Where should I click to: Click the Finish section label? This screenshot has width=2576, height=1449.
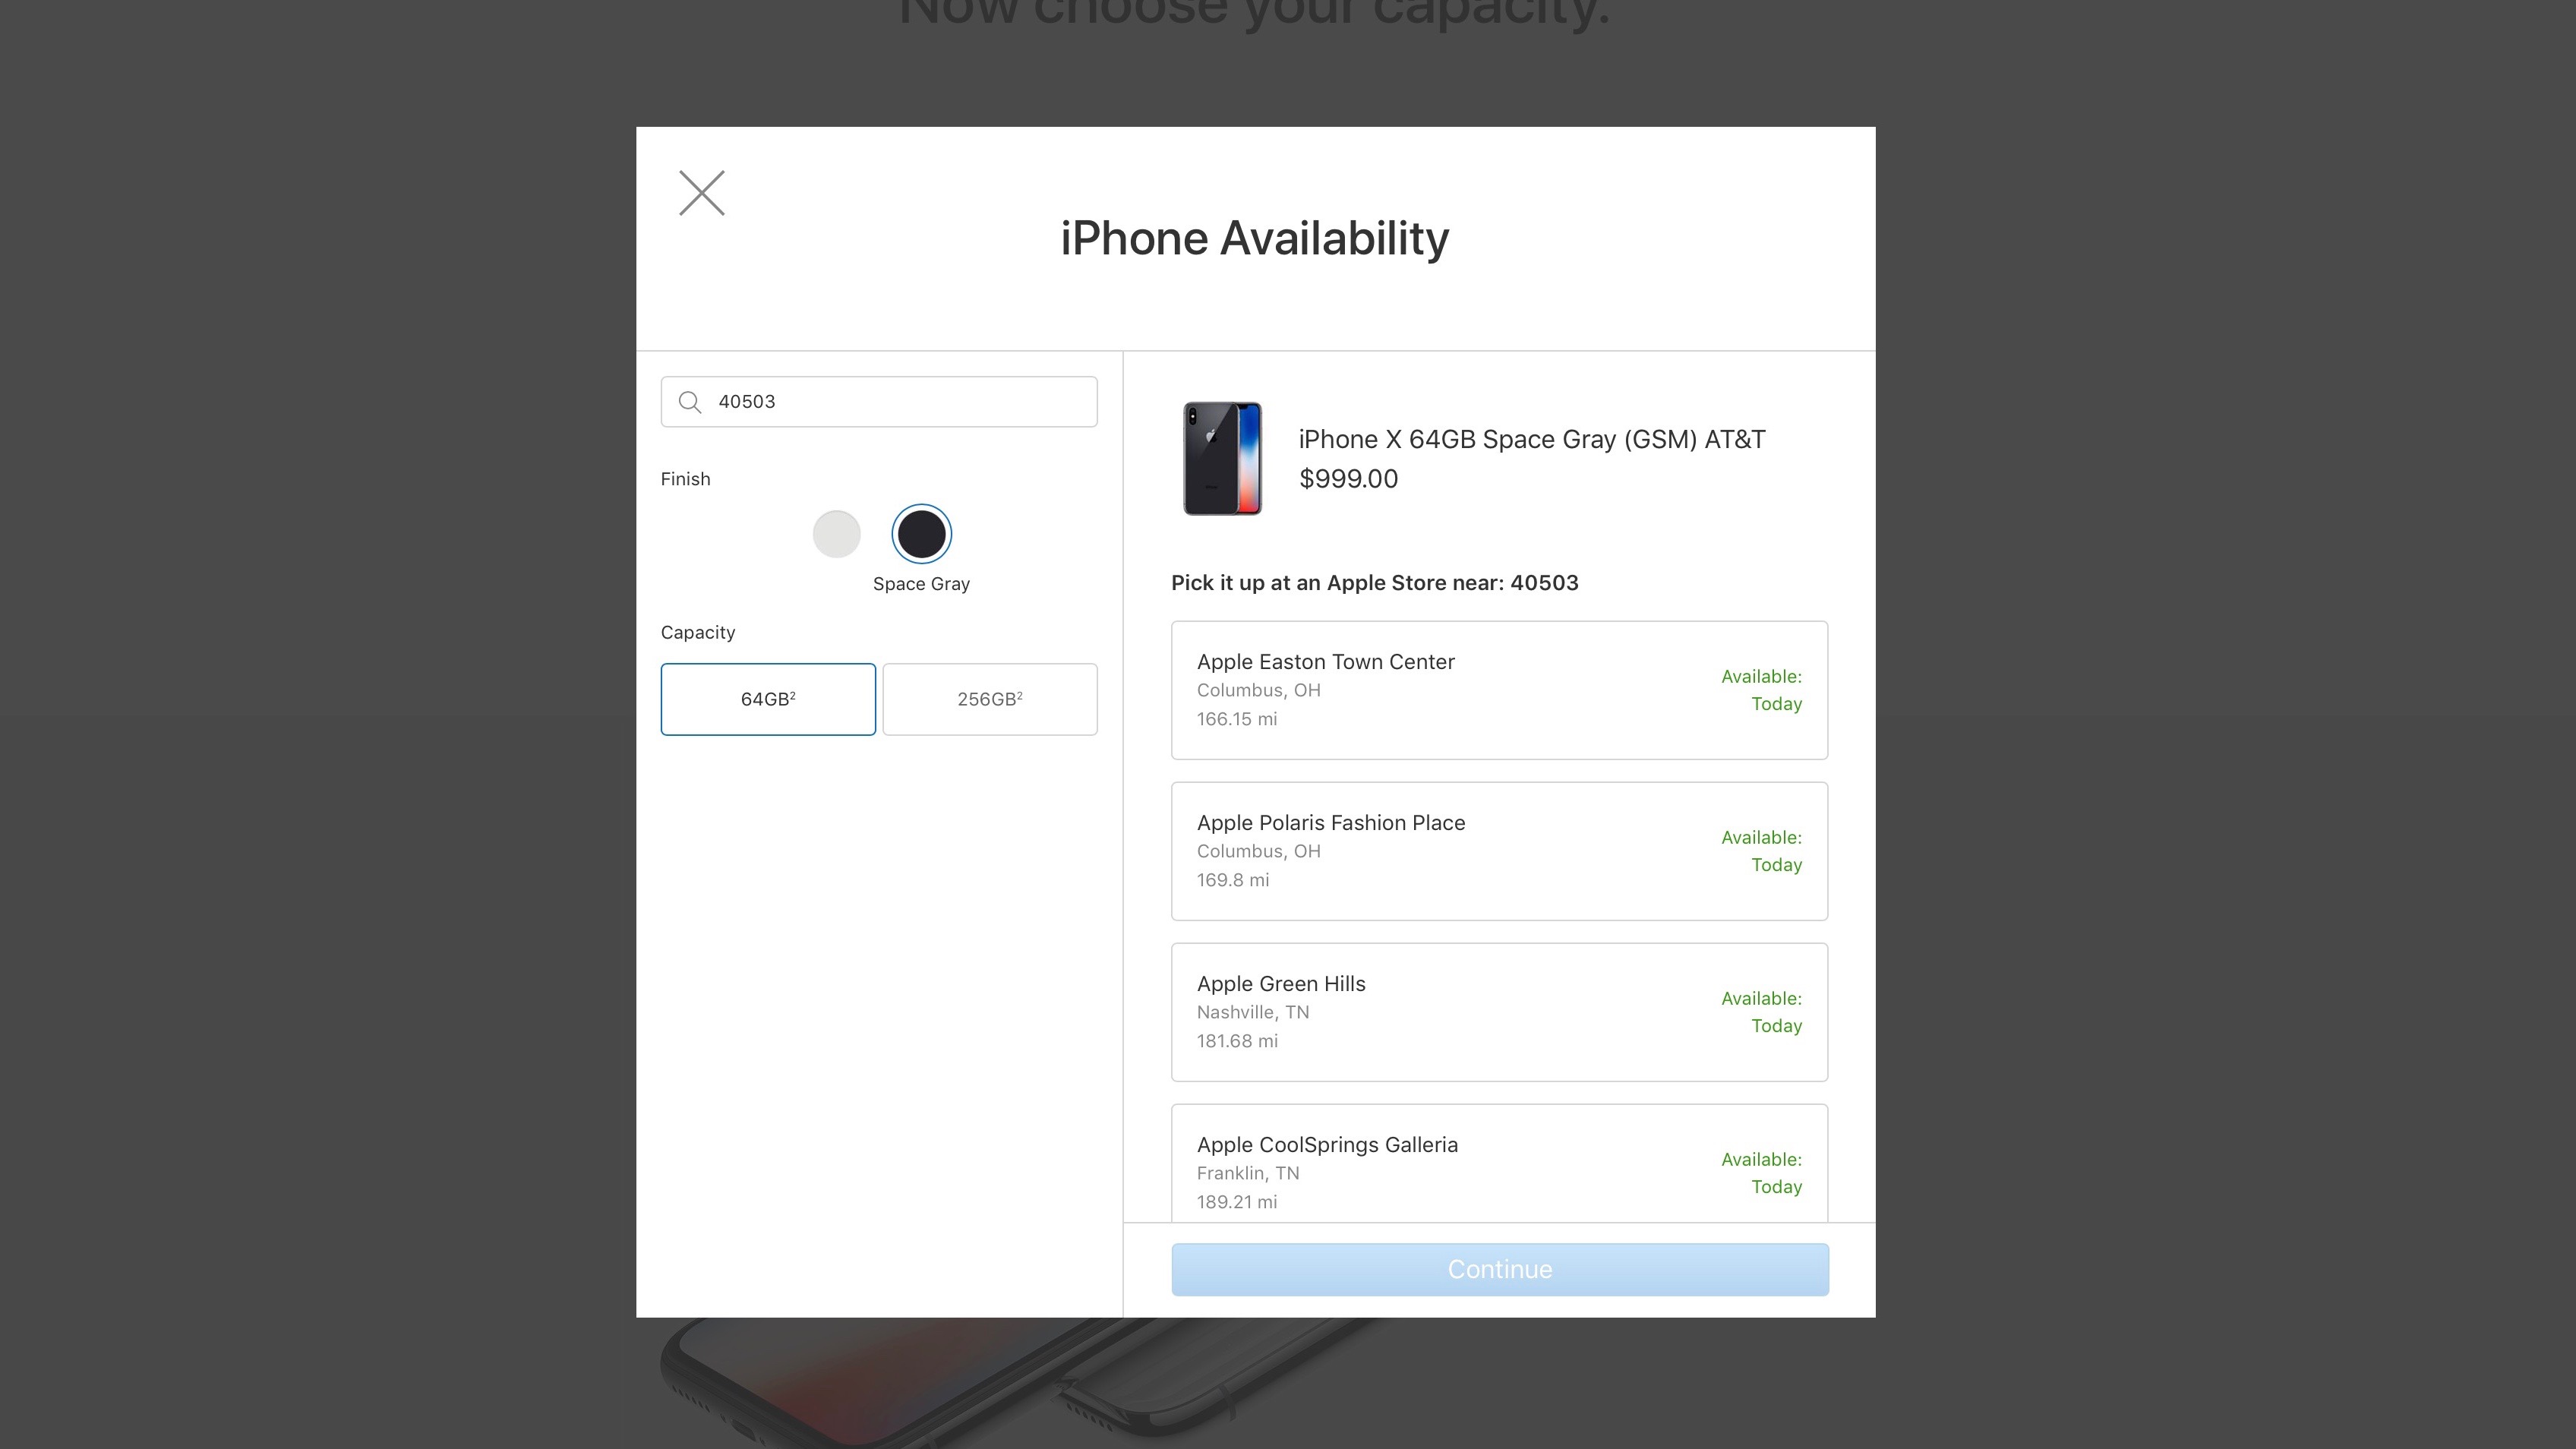click(685, 478)
